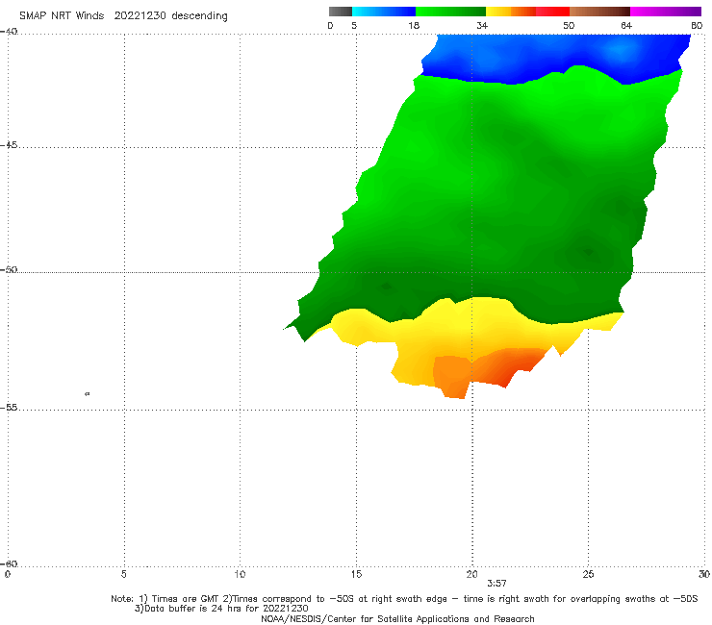Image resolution: width=712 pixels, height=625 pixels.
Task: Click the longitude label 10 on the axis
Action: pyautogui.click(x=240, y=575)
